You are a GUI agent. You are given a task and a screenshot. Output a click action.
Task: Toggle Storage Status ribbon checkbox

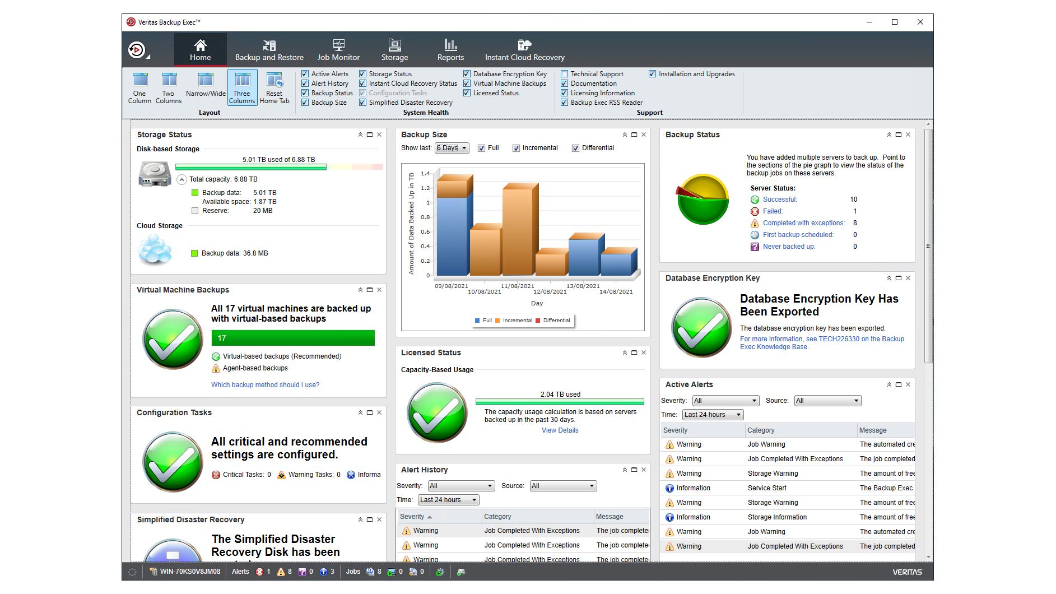[363, 74]
